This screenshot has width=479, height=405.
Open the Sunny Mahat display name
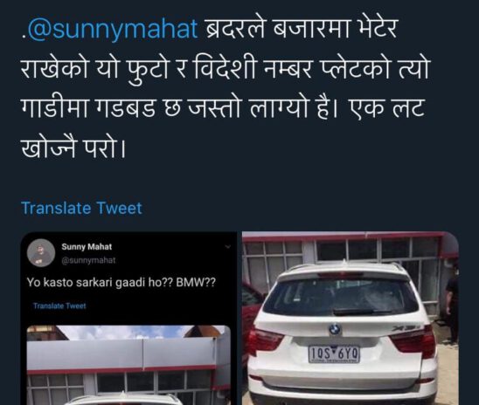pos(87,247)
